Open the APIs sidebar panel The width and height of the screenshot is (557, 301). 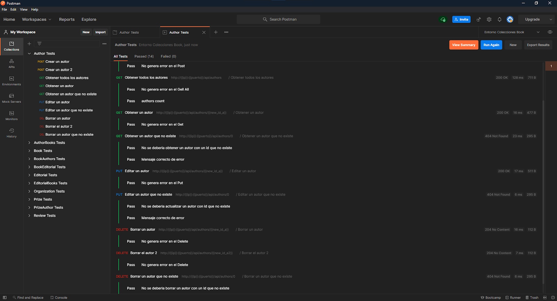11,64
